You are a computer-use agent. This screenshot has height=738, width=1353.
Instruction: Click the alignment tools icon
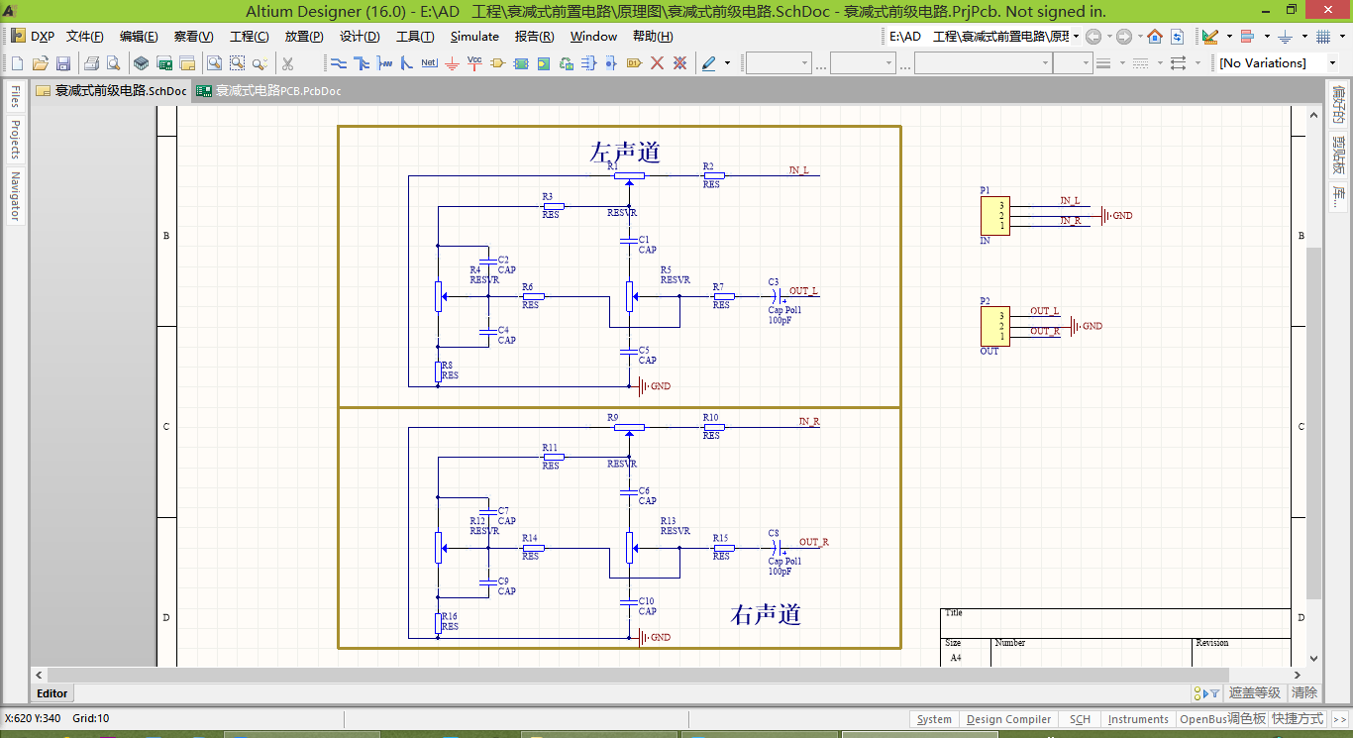[x=1247, y=36]
